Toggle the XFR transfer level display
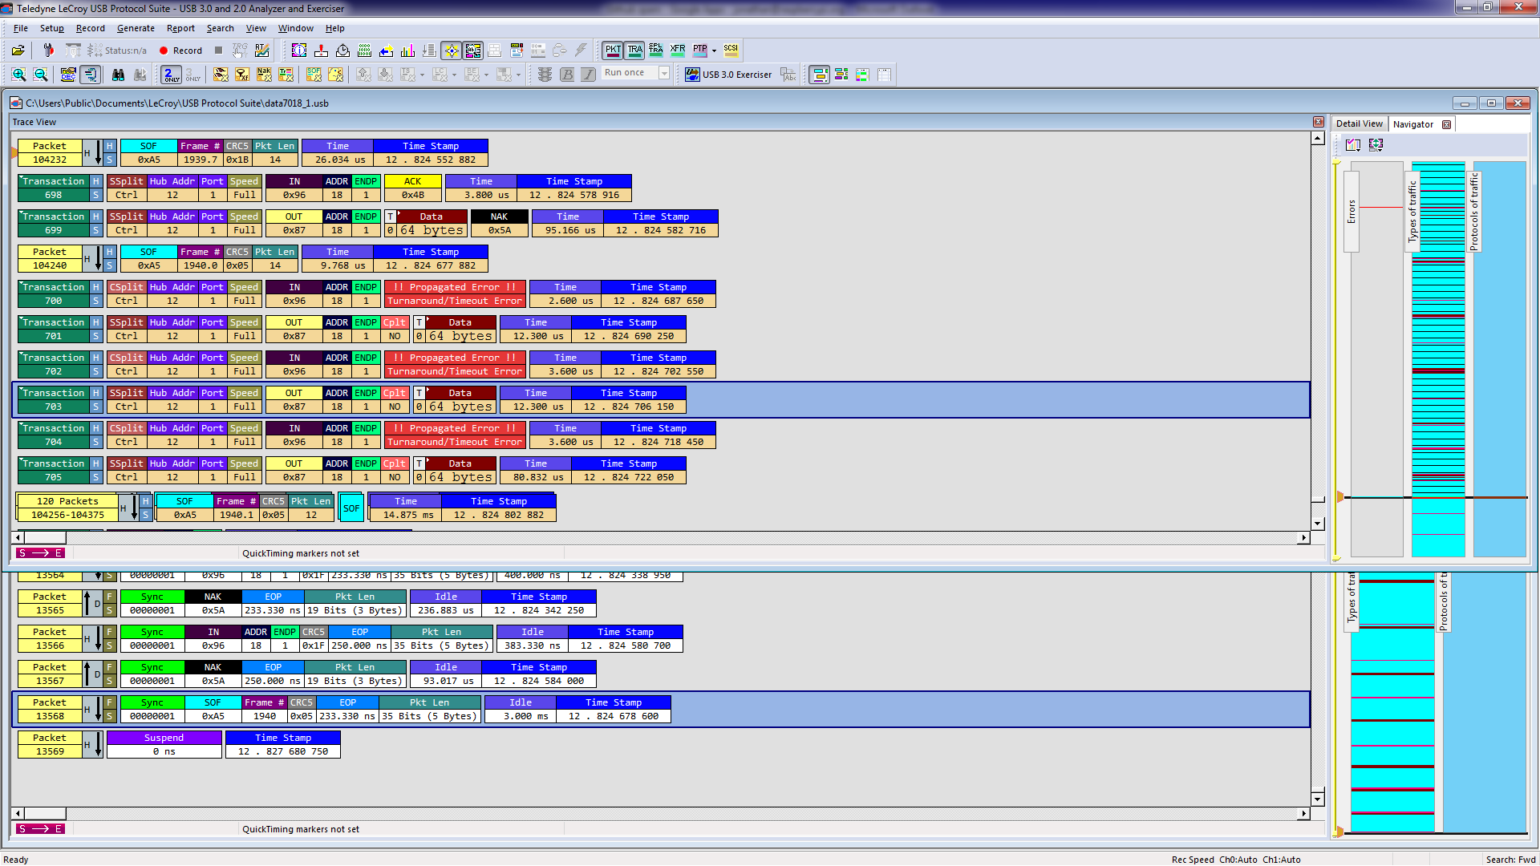1540x866 pixels. tap(678, 51)
